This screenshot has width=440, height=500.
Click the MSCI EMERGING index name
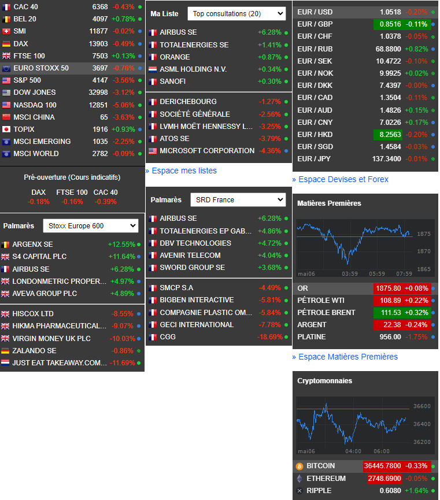tap(42, 142)
